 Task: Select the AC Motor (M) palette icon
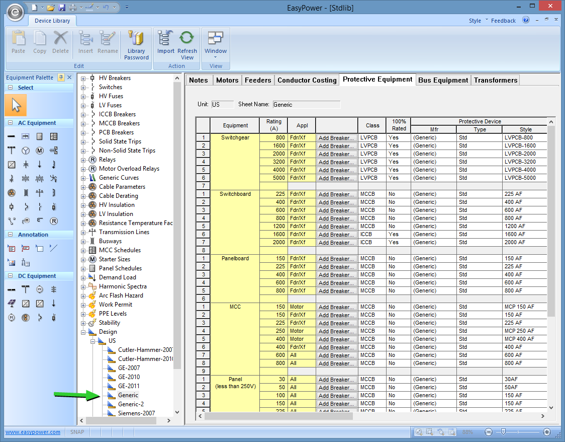click(x=40, y=151)
